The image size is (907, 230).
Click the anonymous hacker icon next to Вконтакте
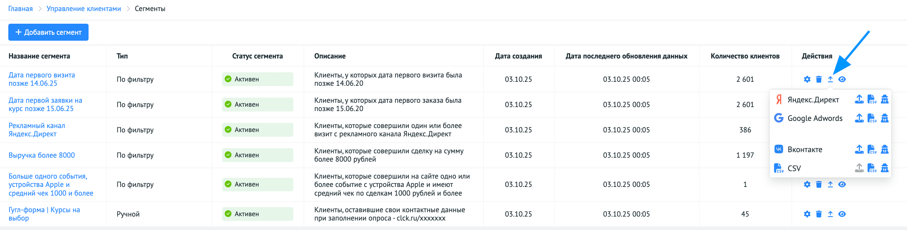click(x=885, y=149)
